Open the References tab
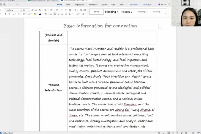201x134 pixels. [93, 5]
